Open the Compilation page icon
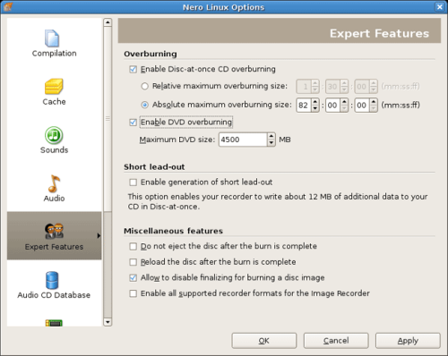Screen dimensions: 448x356 (52, 38)
